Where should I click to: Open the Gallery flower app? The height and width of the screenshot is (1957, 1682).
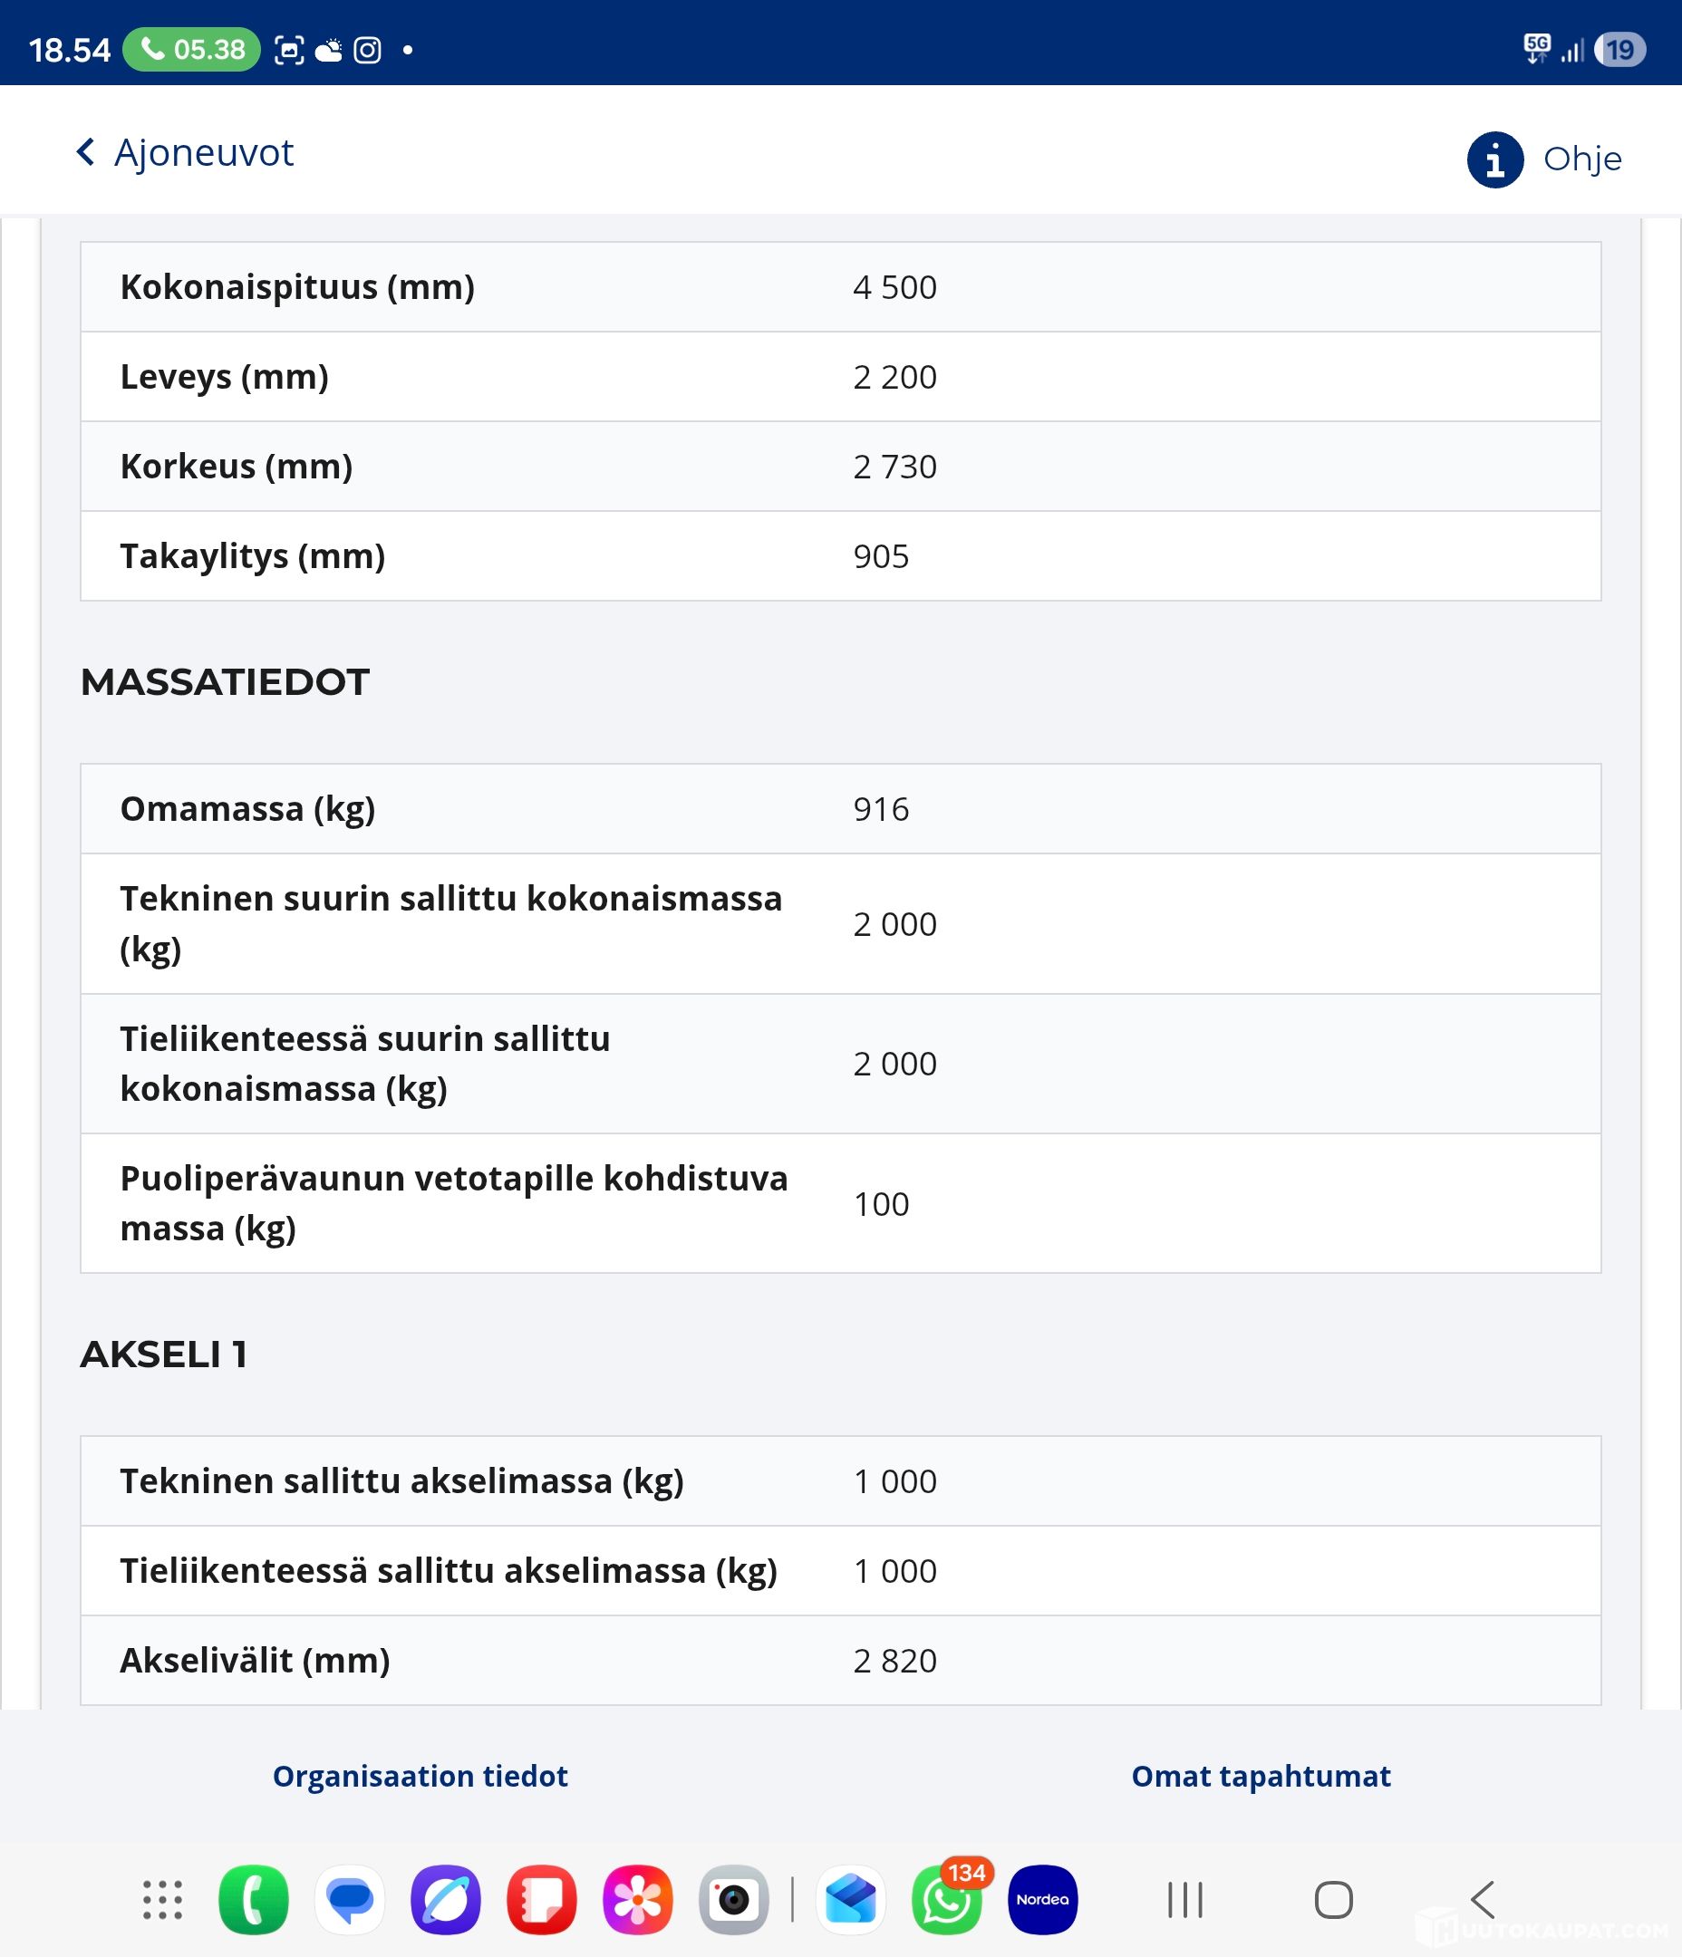638,1899
